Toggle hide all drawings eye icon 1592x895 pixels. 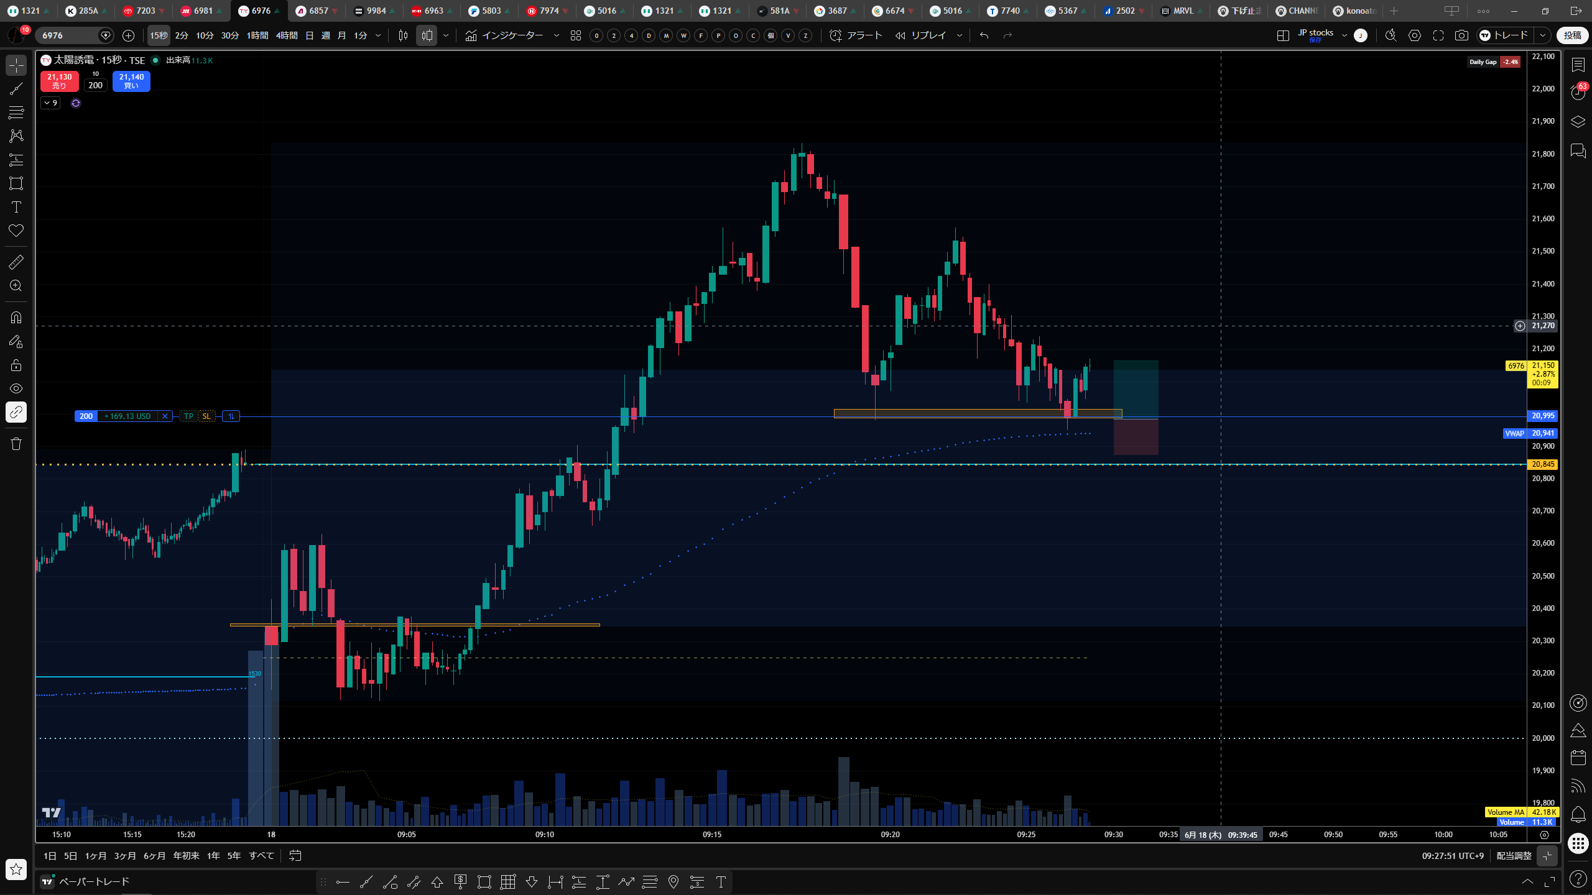pos(16,388)
